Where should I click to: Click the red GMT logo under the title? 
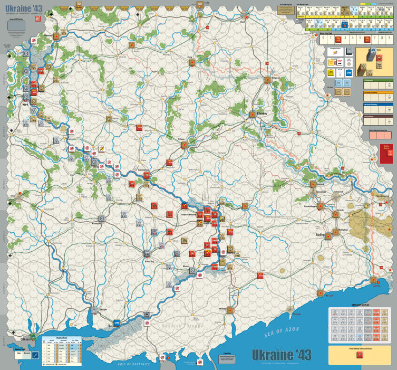(38, 18)
